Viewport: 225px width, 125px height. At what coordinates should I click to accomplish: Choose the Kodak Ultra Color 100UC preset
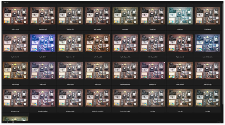(98, 98)
